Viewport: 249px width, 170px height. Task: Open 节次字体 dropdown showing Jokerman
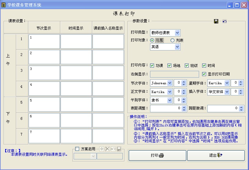click(170, 83)
